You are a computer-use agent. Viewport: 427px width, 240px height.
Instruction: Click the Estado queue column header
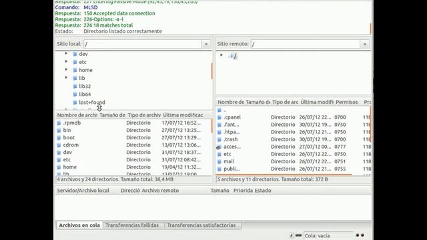(x=262, y=191)
